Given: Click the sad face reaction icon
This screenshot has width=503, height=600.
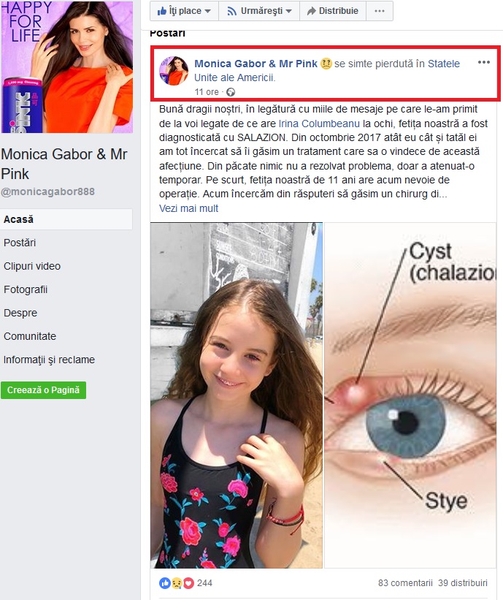Looking at the screenshot, I should [x=177, y=582].
